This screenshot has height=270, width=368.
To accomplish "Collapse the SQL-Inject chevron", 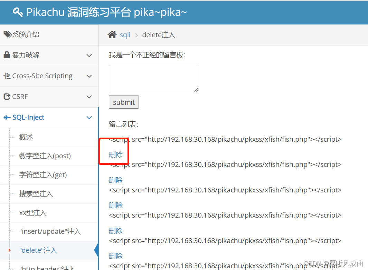I will pos(89,118).
